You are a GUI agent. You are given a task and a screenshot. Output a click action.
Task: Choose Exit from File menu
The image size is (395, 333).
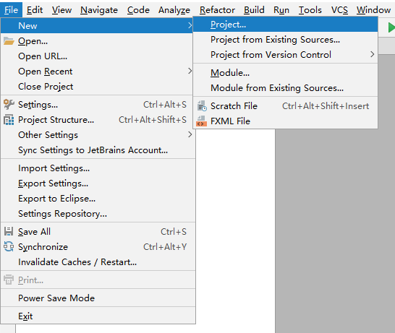(98, 316)
